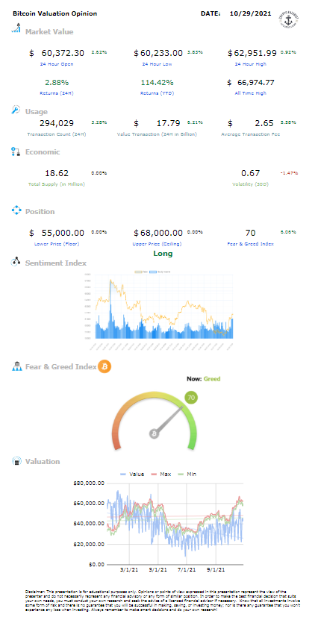Select the 0.67 volatility value

251,173
